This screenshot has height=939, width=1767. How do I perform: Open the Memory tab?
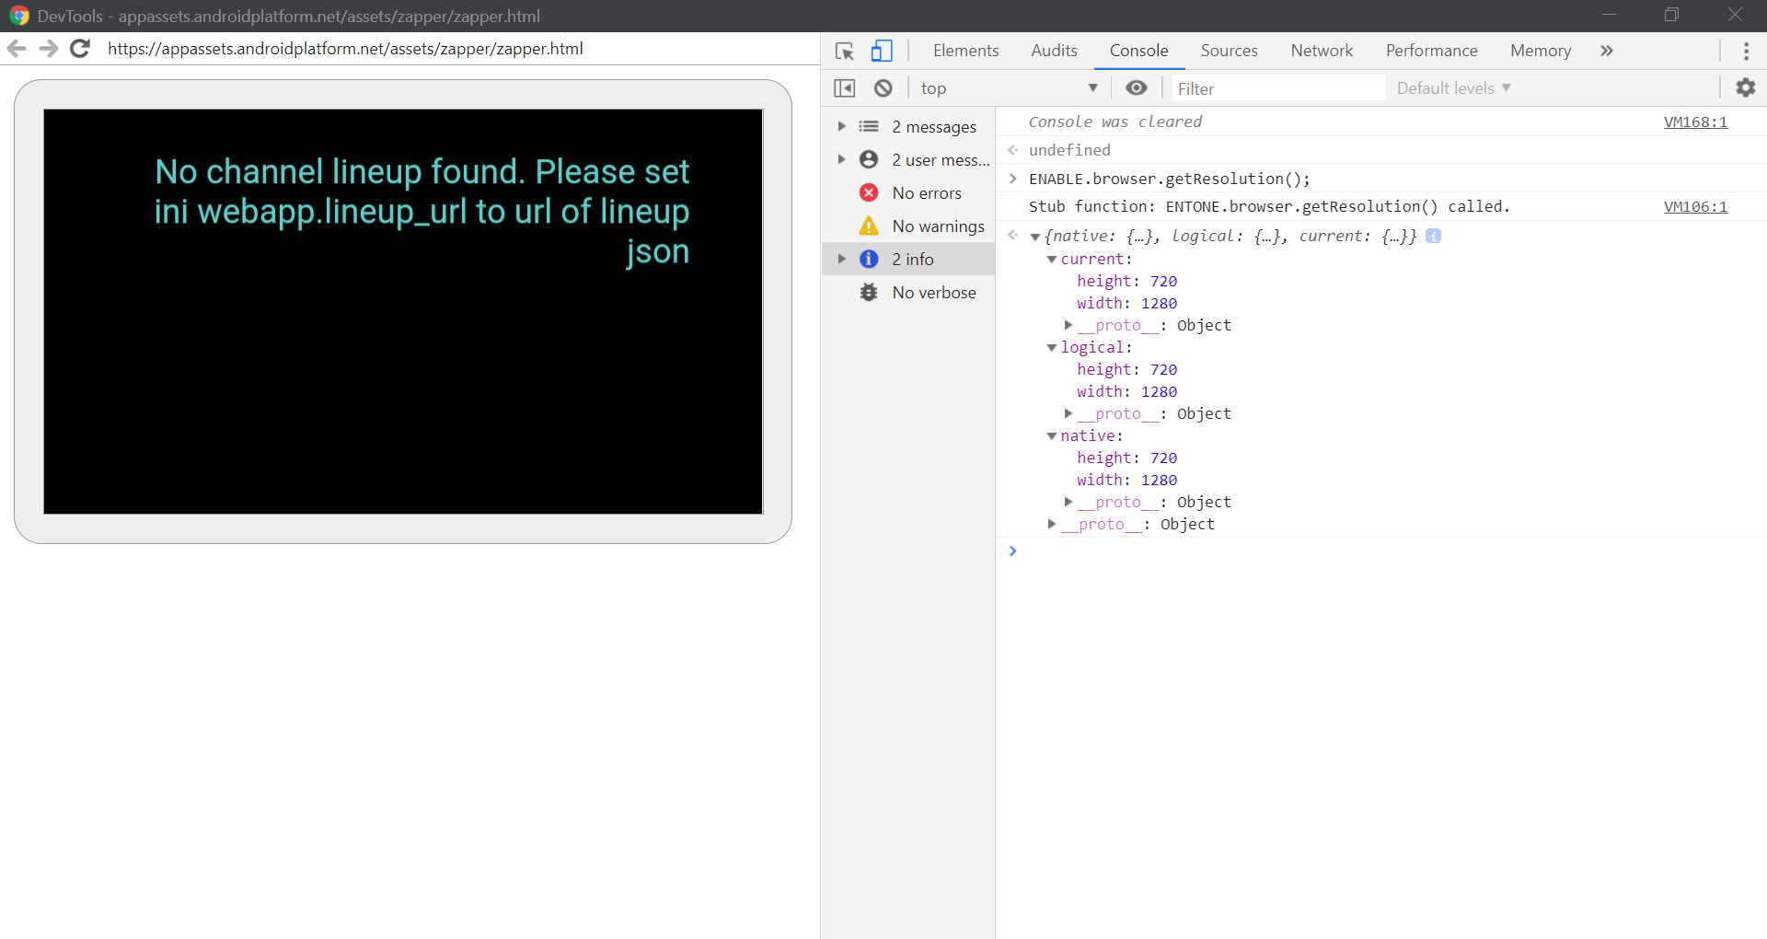tap(1540, 51)
